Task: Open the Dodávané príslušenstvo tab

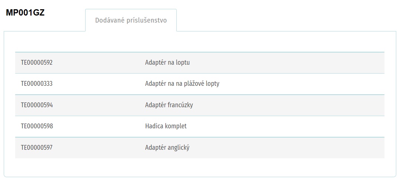Action: coord(131,20)
